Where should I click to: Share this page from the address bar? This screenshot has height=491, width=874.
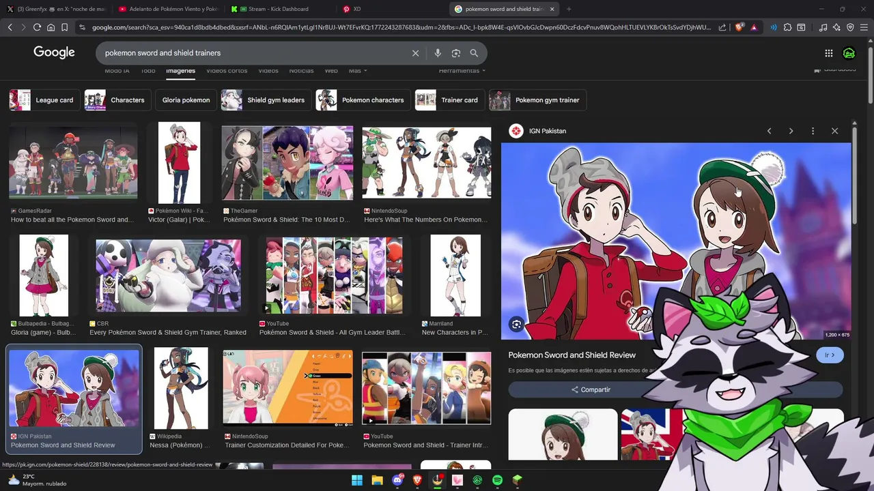click(x=722, y=27)
